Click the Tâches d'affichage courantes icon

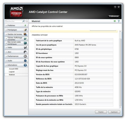click(x=25, y=39)
